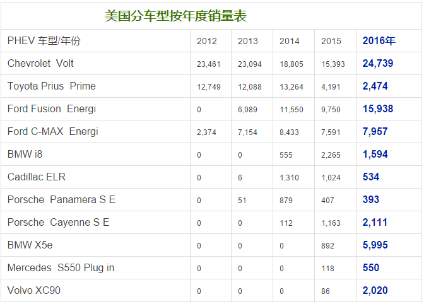
Task: Select the BMW X5e row label
Action: click(30, 245)
